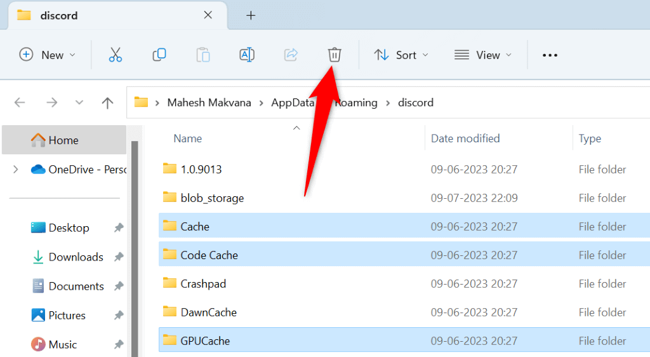Expand chevron after Roaming breadcrumb
650x357 pixels.
tap(388, 103)
